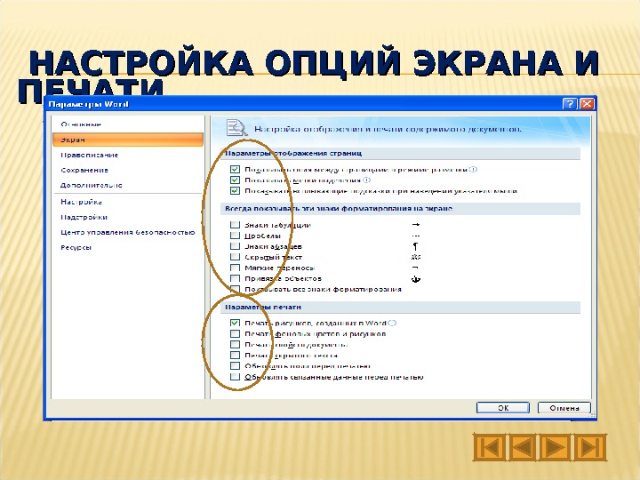The image size is (640, 480).
Task: Enable Знаки абзацев checkbox
Action: [235, 246]
